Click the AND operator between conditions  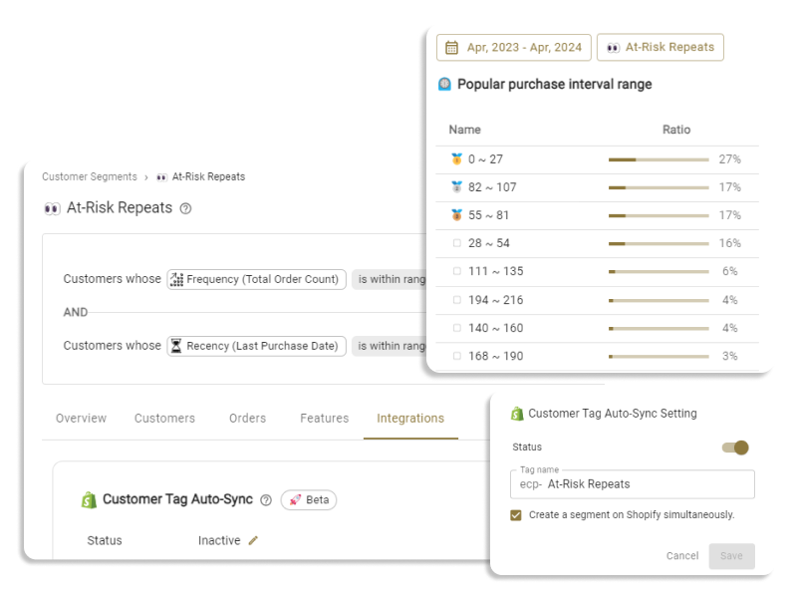tap(76, 312)
